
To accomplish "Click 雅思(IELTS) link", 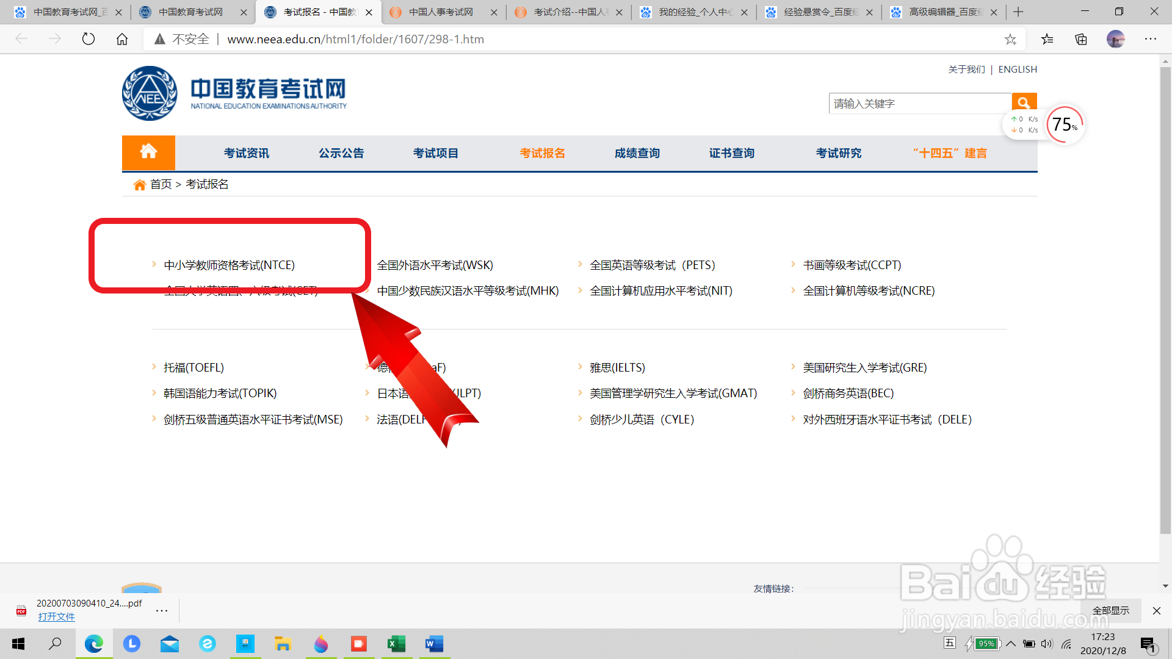I will click(x=618, y=367).
